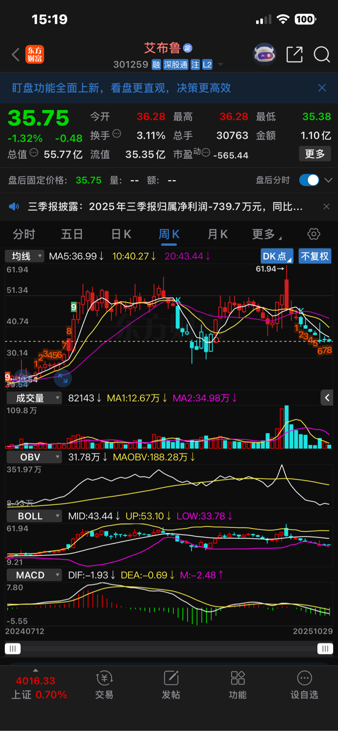Check the Wi-Fi status icon
The width and height of the screenshot is (338, 731).
click(283, 19)
